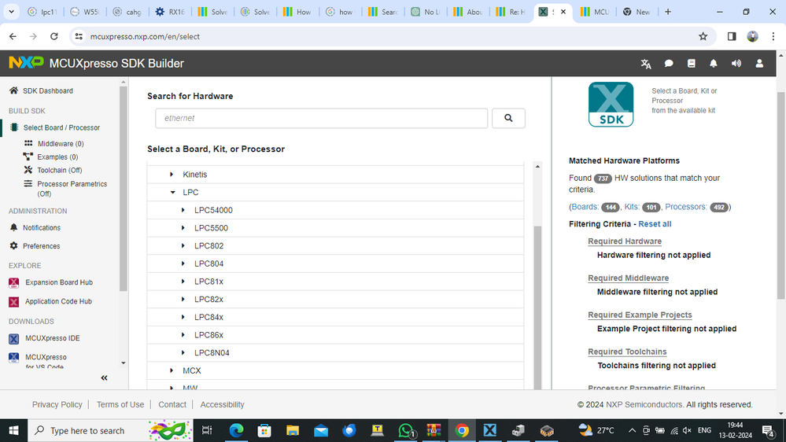Open File Explorer from taskbar
Viewport: 786px width, 442px height.
(293, 430)
